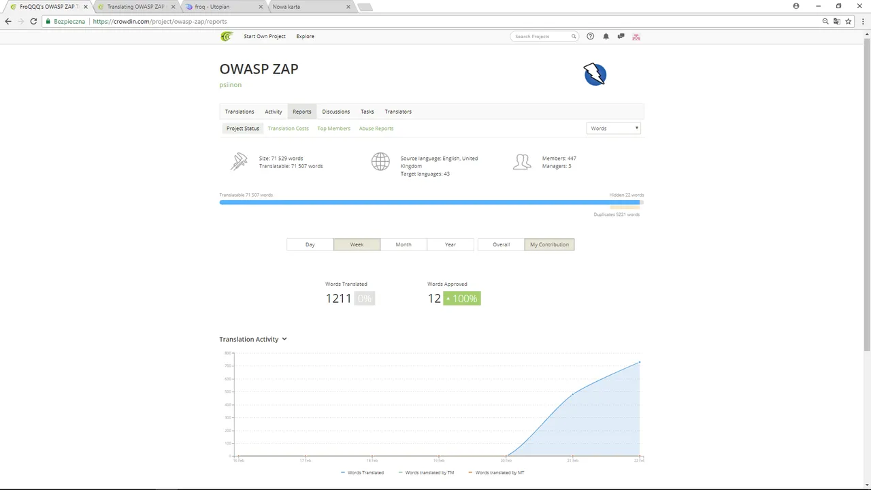
Task: Expand the Translation Activity chart selector
Action: (284, 339)
